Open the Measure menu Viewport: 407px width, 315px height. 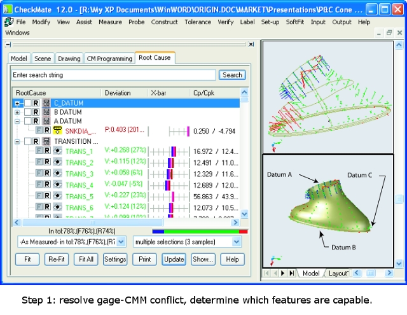tap(110, 22)
